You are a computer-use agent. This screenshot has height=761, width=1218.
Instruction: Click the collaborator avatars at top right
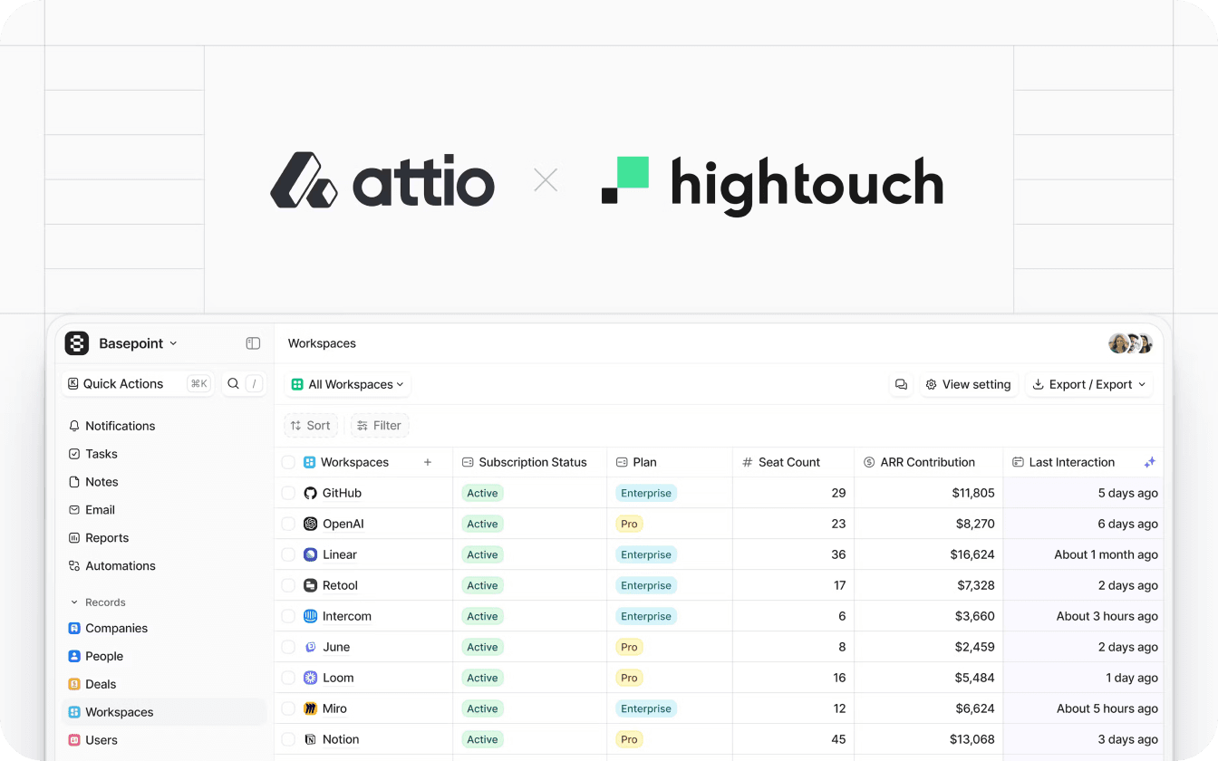(x=1130, y=343)
